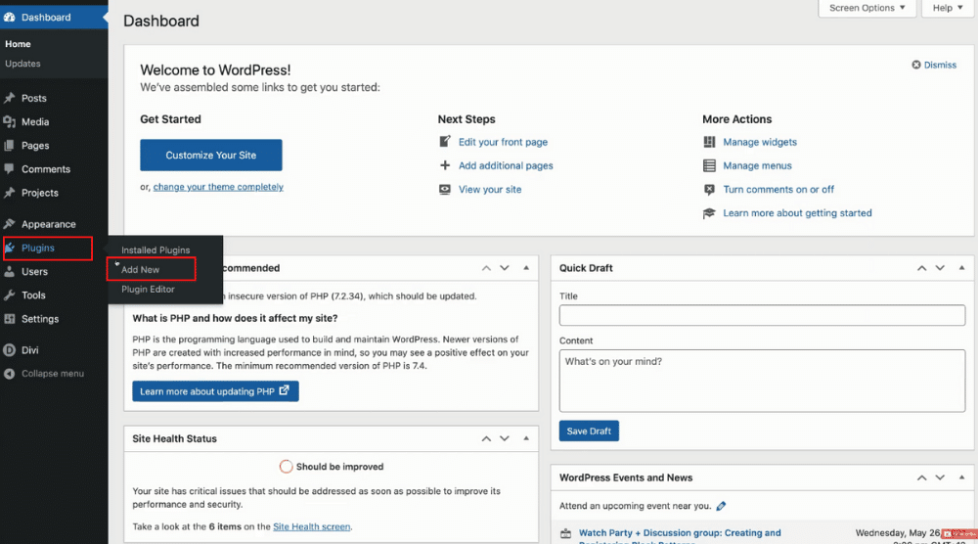
Task: Dismiss the Welcome to WordPress panel
Action: coord(934,65)
